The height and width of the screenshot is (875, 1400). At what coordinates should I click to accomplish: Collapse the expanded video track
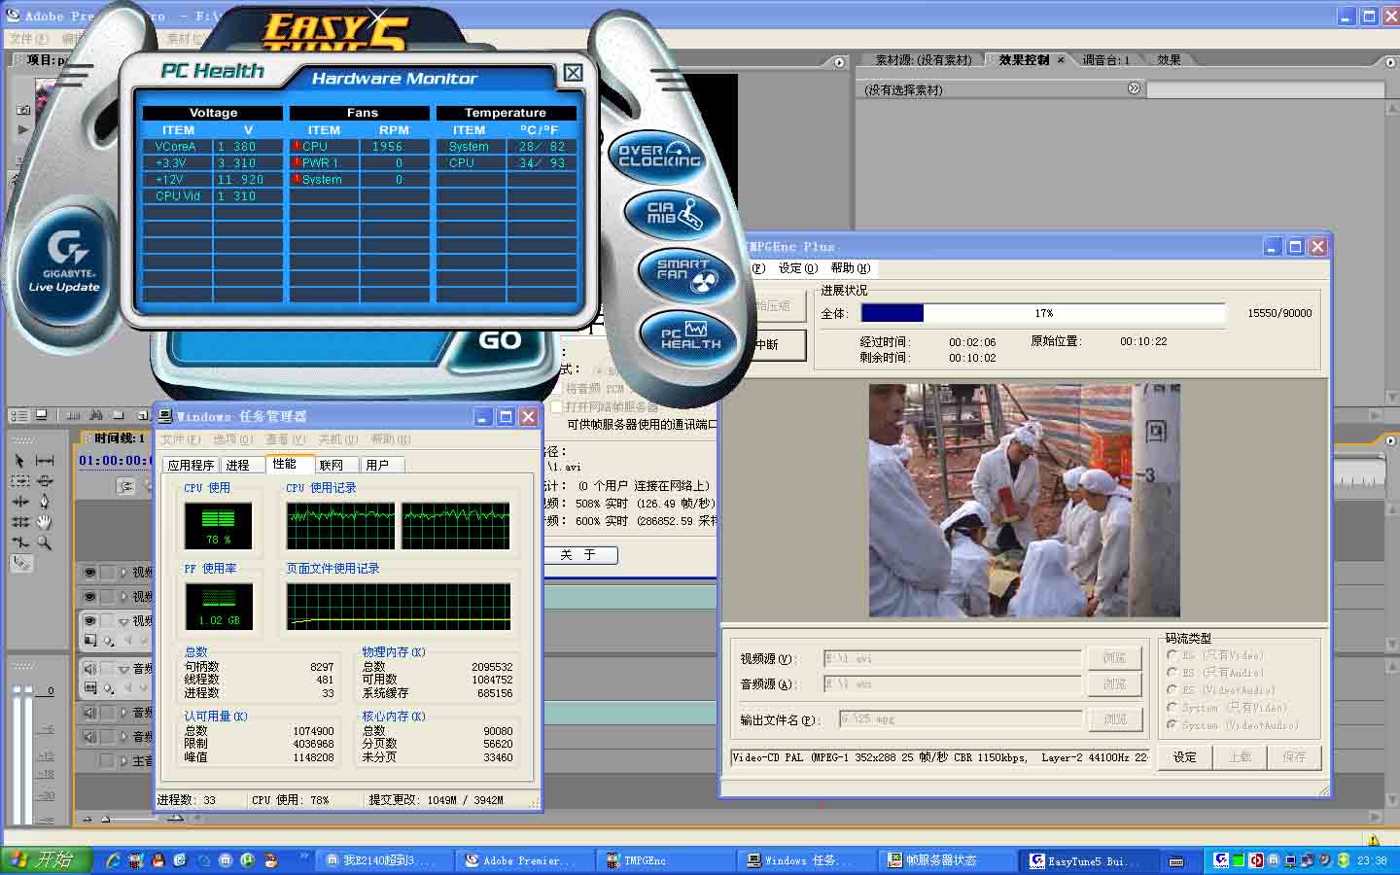(x=124, y=620)
